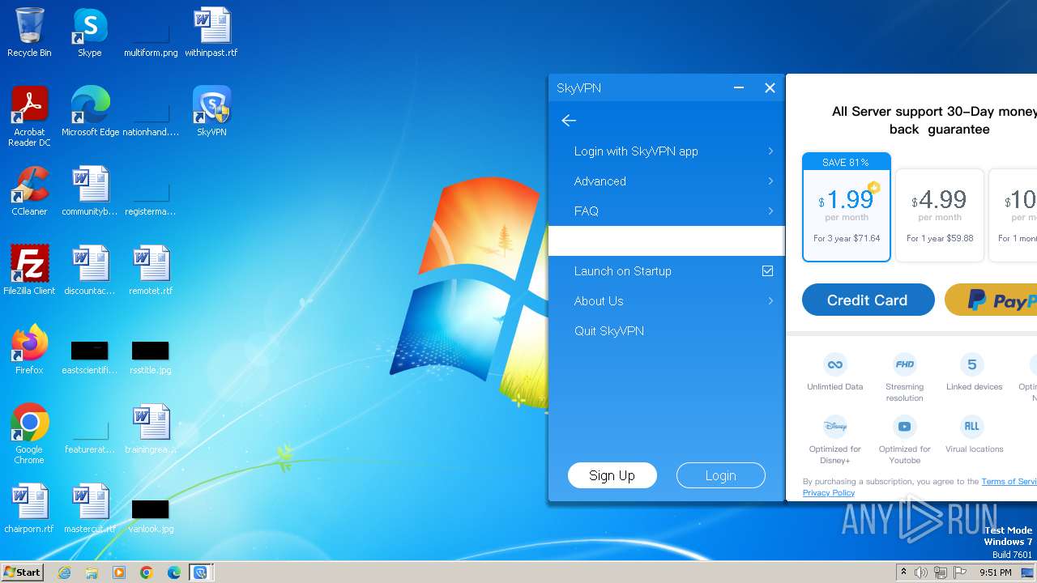
Task: Open the About Us menu item
Action: pos(666,301)
